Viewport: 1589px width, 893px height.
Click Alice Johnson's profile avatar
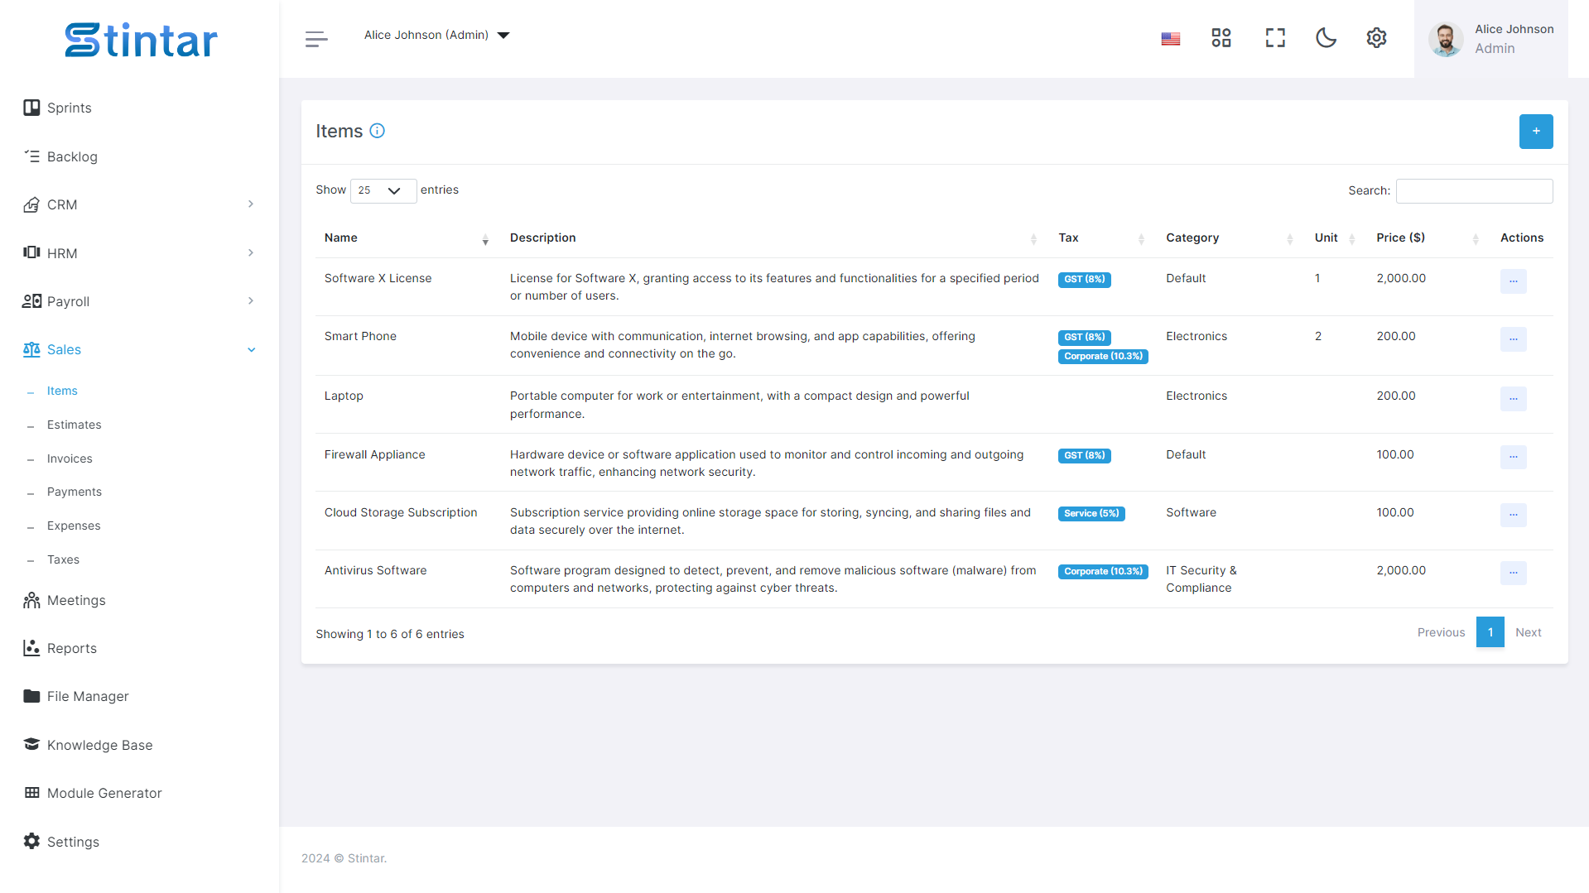pyautogui.click(x=1446, y=39)
